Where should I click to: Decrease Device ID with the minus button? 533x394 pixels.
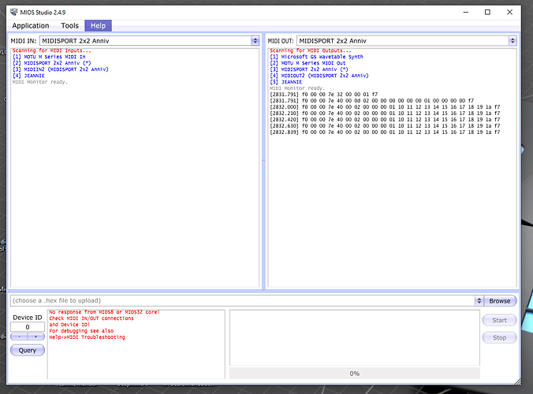click(x=20, y=336)
